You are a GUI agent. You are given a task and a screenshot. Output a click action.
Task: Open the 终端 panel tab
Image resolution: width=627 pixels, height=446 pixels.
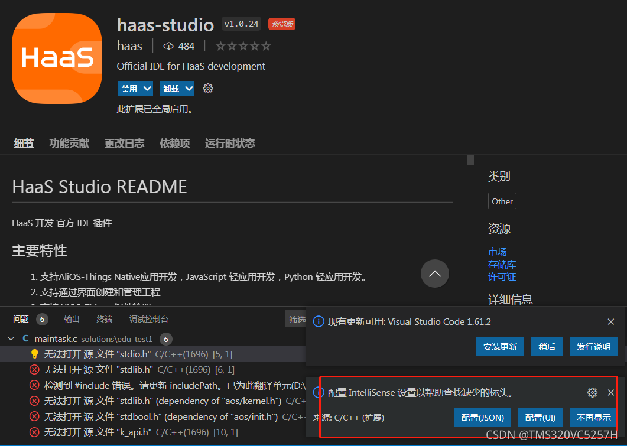[x=104, y=319]
